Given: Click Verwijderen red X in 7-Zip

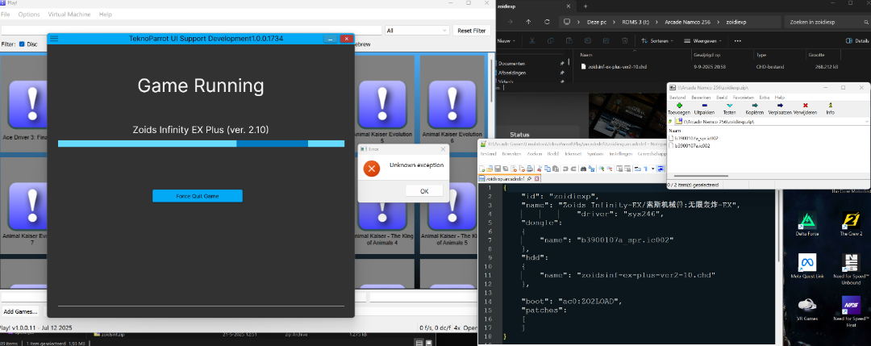Looking at the screenshot, I should [805, 106].
